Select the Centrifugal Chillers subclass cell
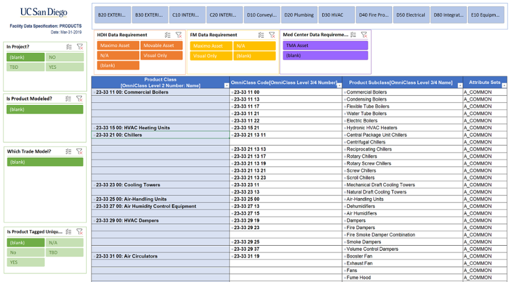 click(x=403, y=142)
